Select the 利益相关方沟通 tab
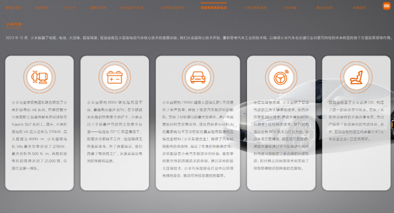394x213 pixels. click(132, 8)
